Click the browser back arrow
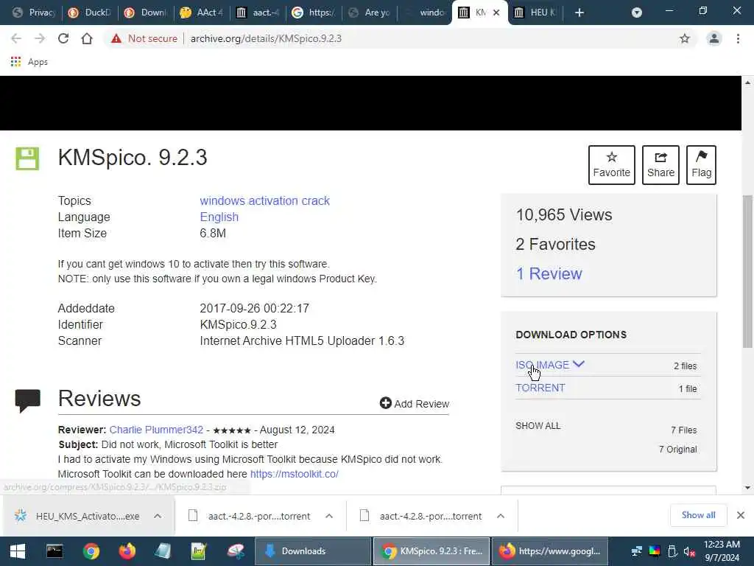Image resolution: width=754 pixels, height=566 pixels. point(16,38)
